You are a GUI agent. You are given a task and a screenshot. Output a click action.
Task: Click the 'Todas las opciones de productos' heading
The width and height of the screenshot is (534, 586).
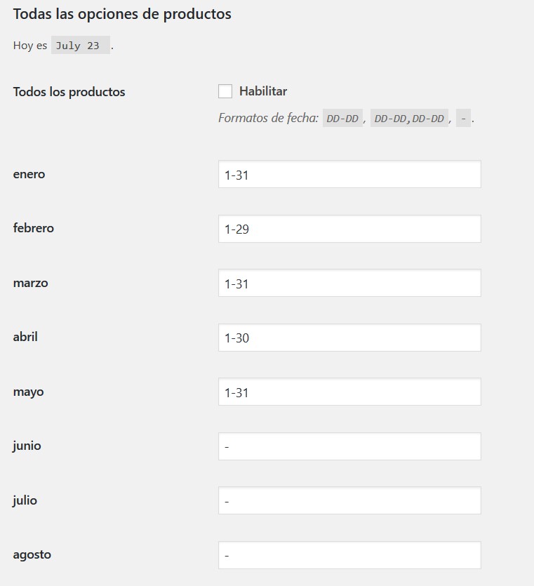(122, 14)
